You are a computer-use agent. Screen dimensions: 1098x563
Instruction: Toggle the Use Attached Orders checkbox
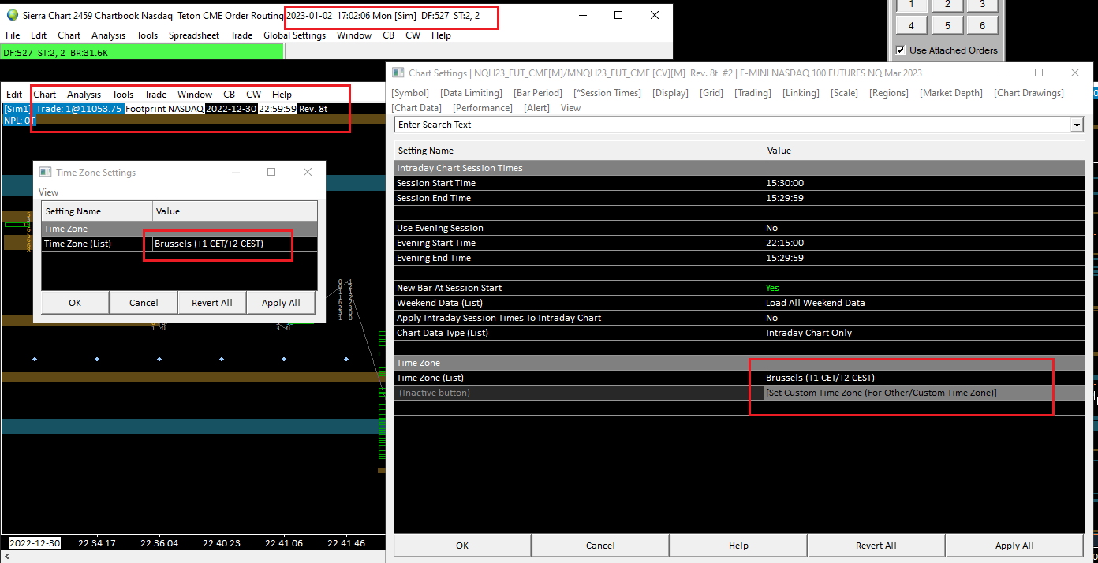point(901,50)
